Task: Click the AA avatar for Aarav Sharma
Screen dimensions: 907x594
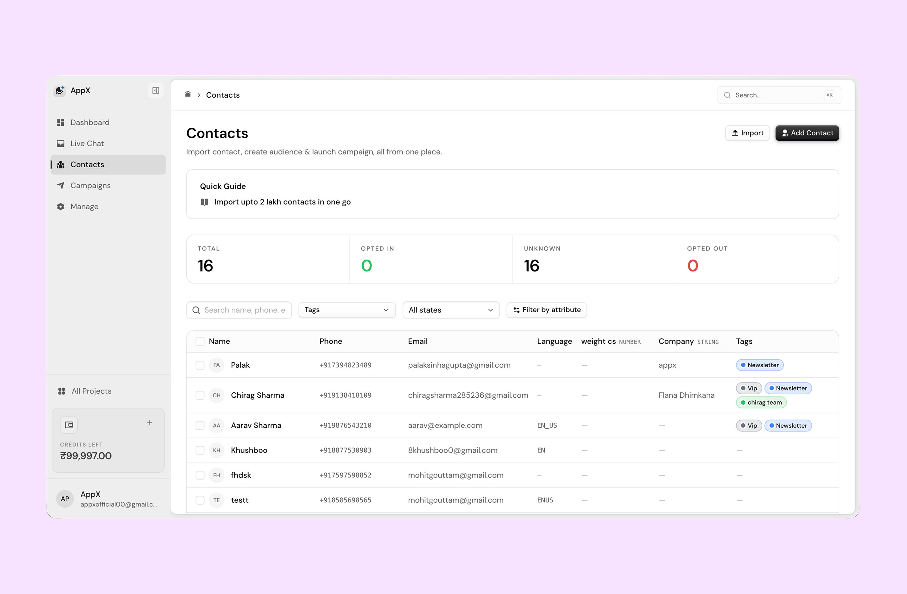Action: point(217,425)
